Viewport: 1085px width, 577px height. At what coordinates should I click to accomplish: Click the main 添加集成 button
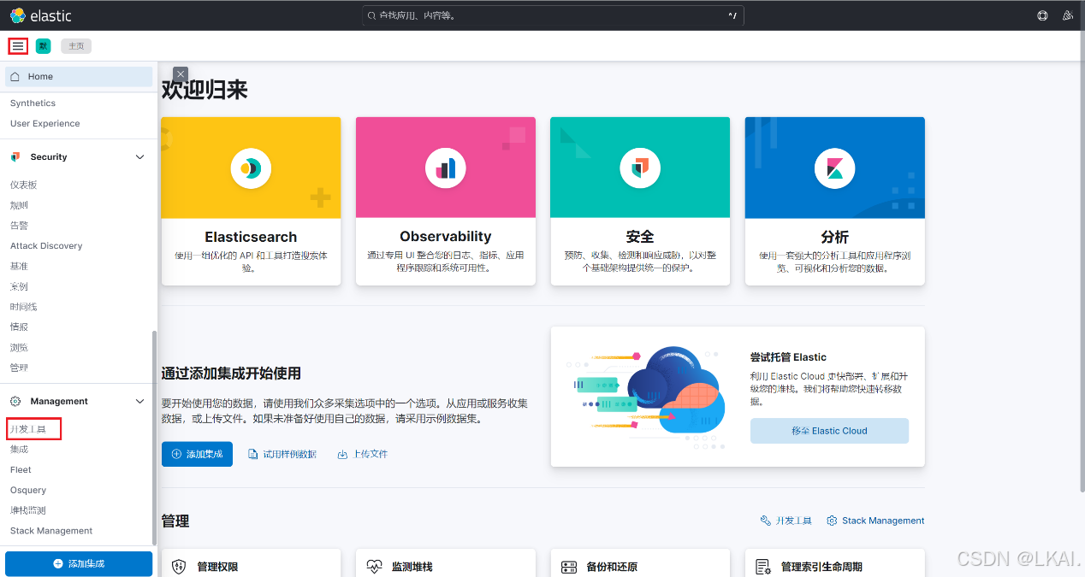point(197,455)
